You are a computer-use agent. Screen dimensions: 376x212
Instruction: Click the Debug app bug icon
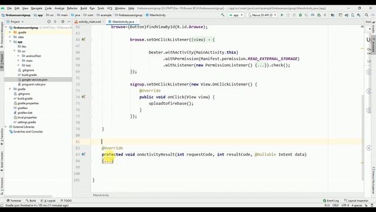click(x=300, y=15)
